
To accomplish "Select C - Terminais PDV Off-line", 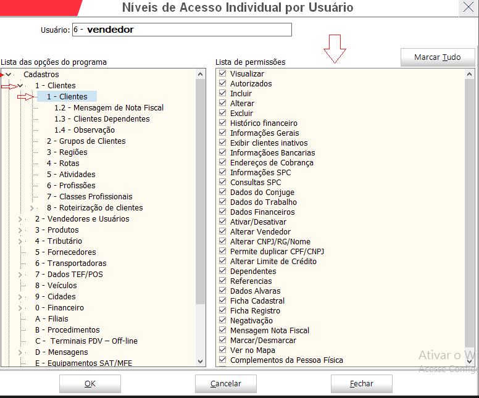I will [x=86, y=341].
